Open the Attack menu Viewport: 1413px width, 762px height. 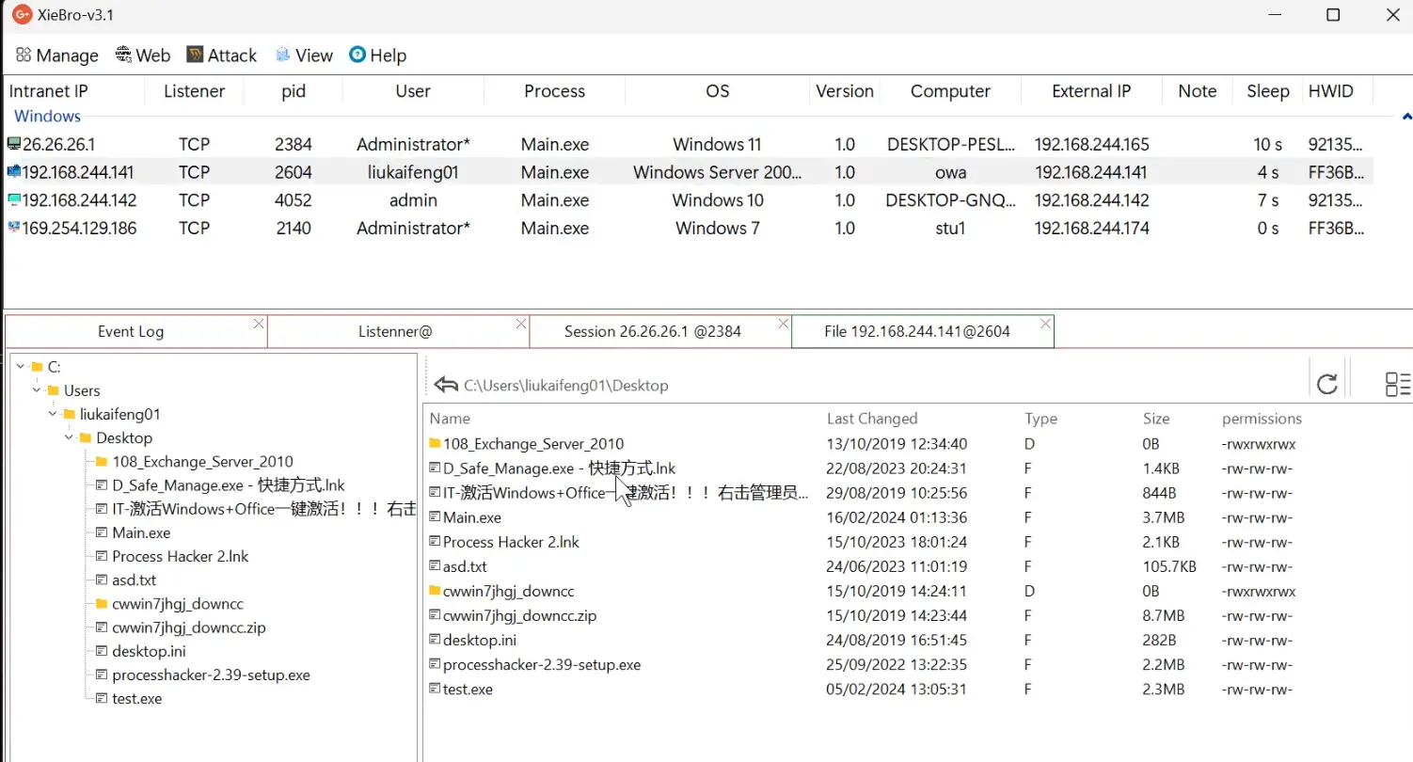point(222,56)
